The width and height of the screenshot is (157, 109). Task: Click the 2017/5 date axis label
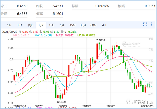39,106
